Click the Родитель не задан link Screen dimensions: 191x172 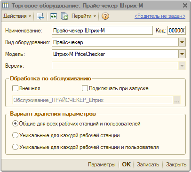[160, 16]
